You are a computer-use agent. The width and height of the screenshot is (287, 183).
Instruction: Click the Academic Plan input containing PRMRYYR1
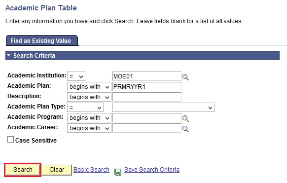click(147, 87)
